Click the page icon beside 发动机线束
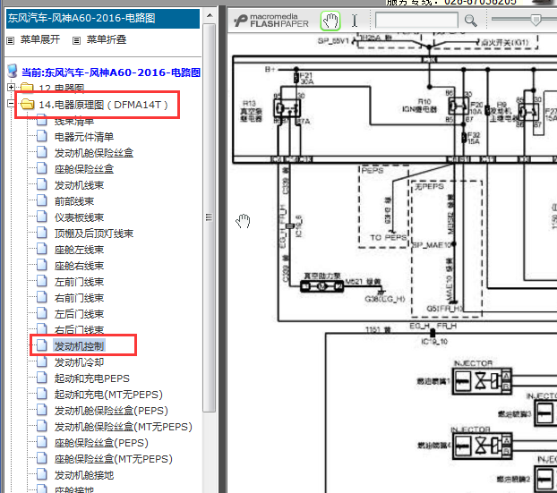Image resolution: width=557 pixels, height=493 pixels. pyautogui.click(x=42, y=184)
